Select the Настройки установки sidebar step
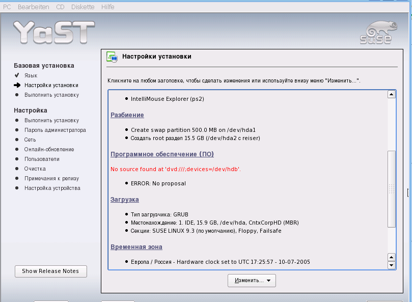Viewport: 412px width, 302px height. 51,85
